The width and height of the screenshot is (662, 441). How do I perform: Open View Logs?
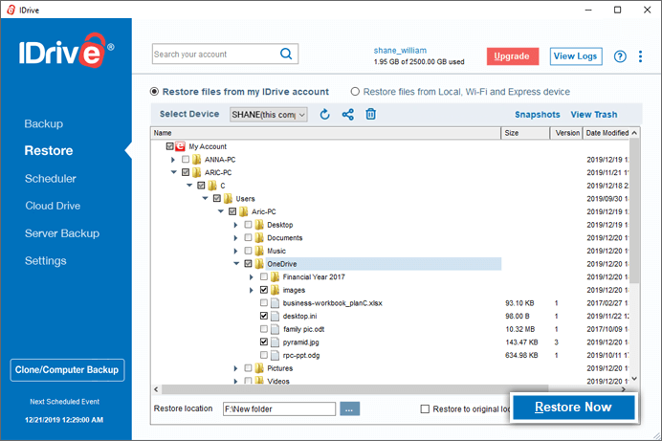(576, 56)
